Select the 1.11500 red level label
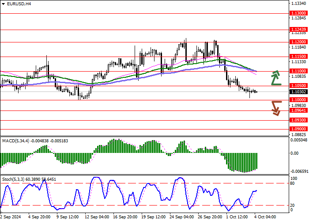 pyautogui.click(x=298, y=57)
